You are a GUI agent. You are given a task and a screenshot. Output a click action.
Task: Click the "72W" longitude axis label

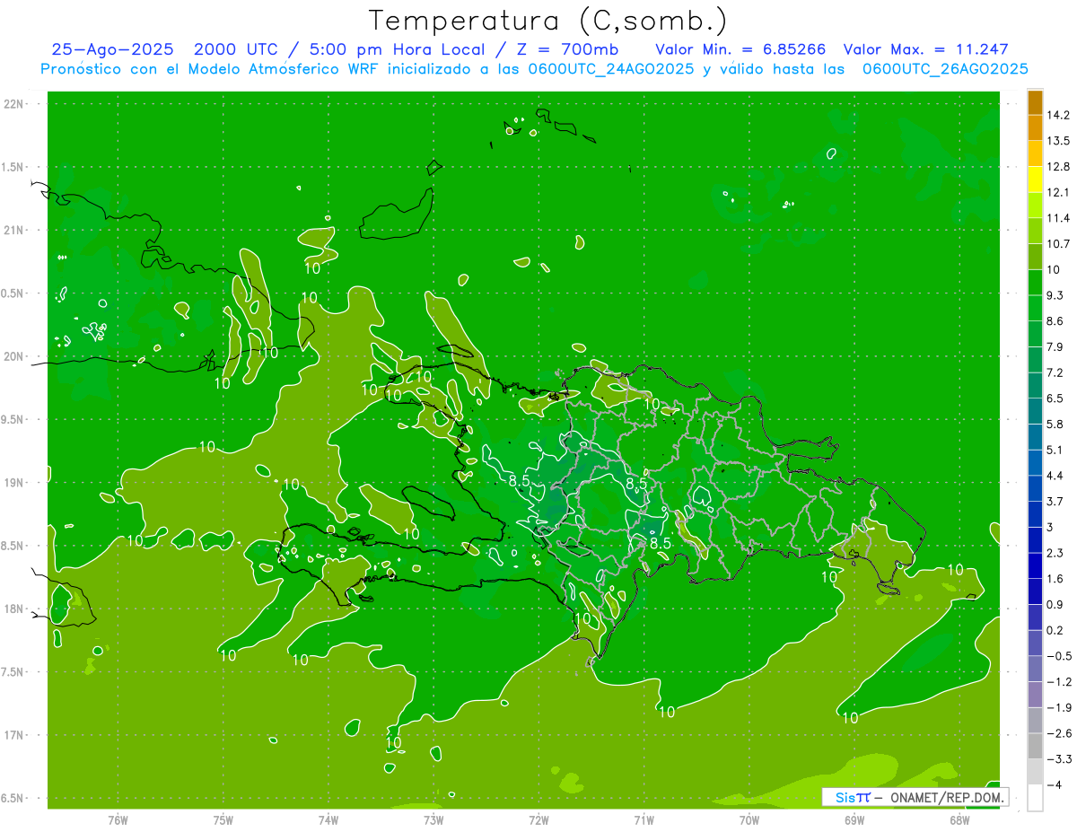538,820
